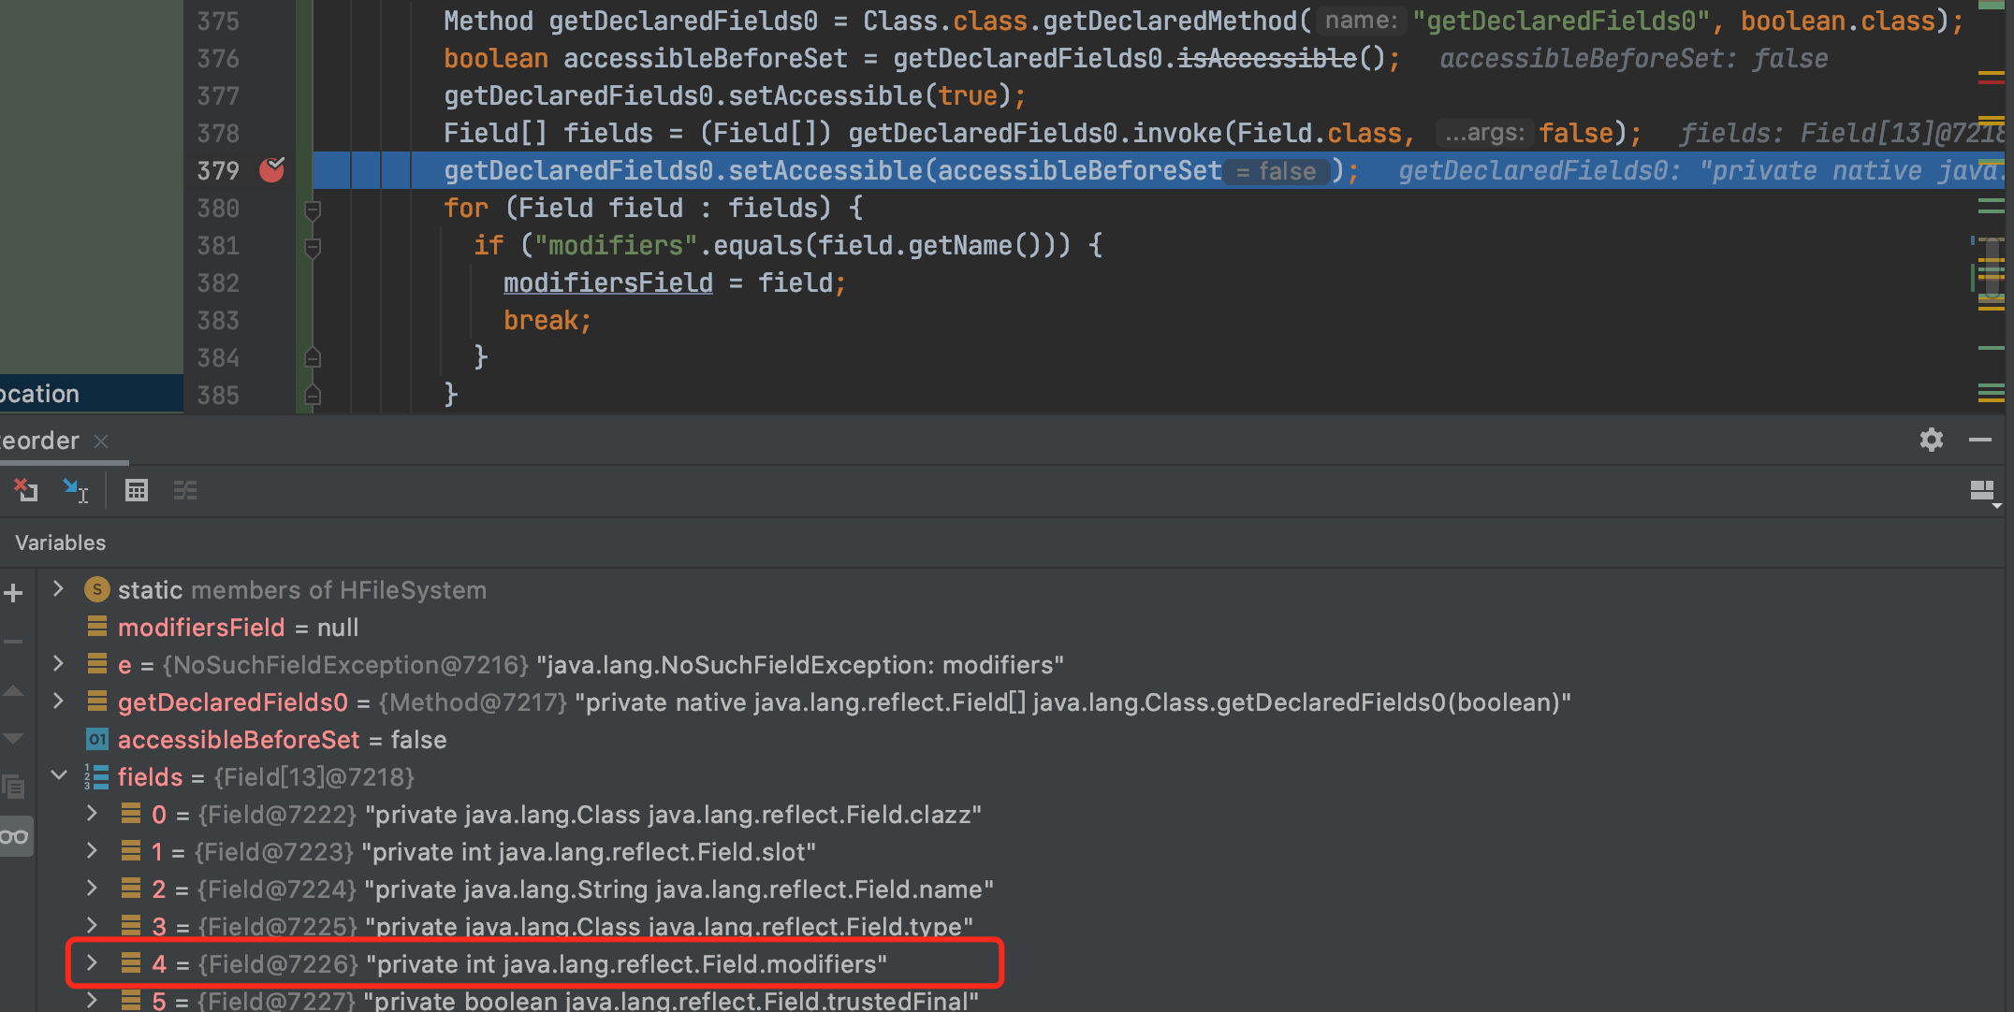Click the highlighted 'ocation' item in left panel

pyautogui.click(x=92, y=394)
